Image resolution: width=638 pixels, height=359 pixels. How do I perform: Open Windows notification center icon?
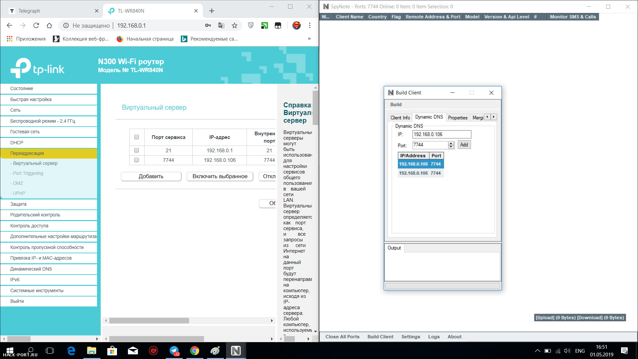[x=624, y=351]
